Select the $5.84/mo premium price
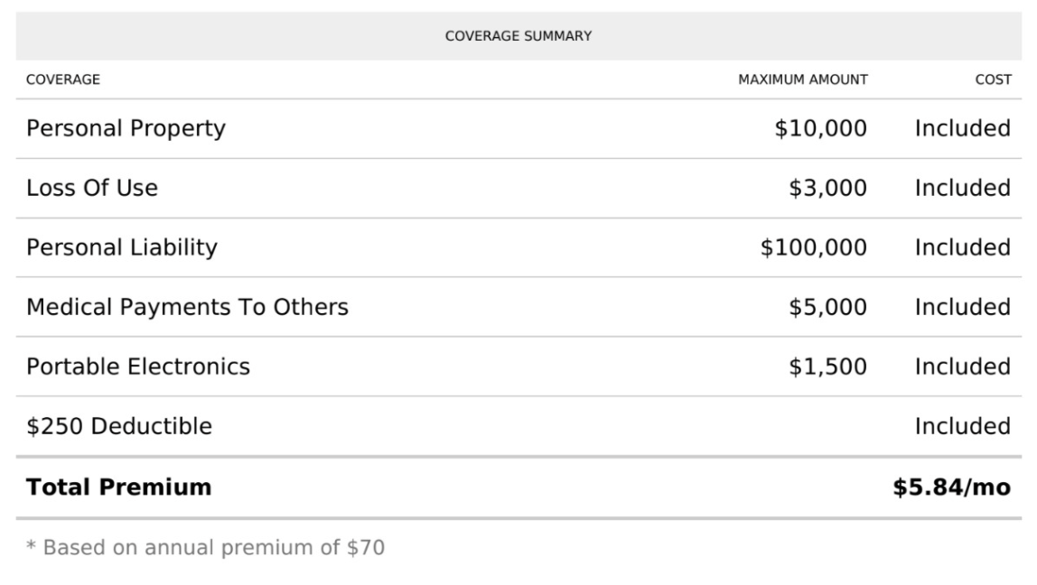The image size is (1037, 585). (x=951, y=487)
